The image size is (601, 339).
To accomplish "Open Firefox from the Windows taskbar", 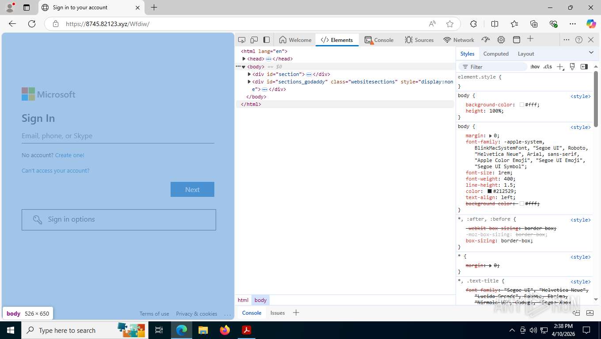I will (x=224, y=330).
